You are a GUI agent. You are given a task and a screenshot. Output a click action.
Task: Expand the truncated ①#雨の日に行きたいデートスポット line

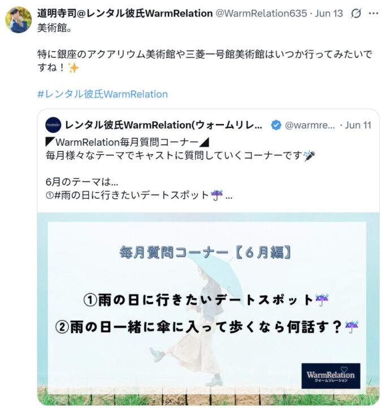[x=139, y=195]
